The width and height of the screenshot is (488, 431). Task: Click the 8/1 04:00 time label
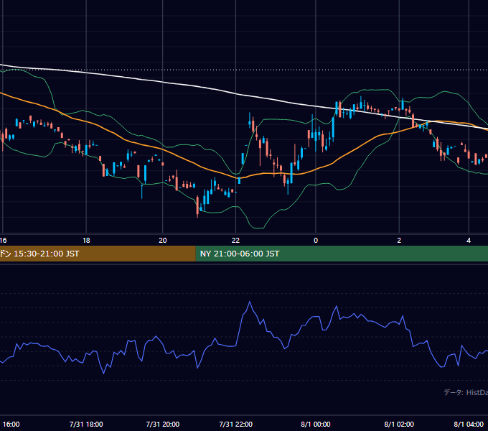[469, 424]
